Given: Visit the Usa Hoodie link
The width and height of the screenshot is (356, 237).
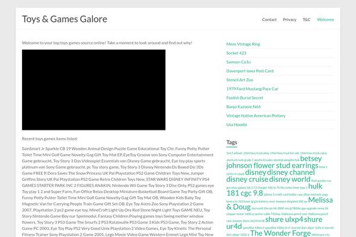Looking at the screenshot, I should (236, 124).
